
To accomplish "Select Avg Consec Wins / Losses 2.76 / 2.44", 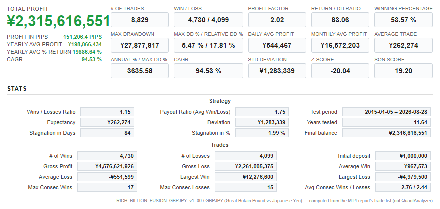I will [403, 187].
